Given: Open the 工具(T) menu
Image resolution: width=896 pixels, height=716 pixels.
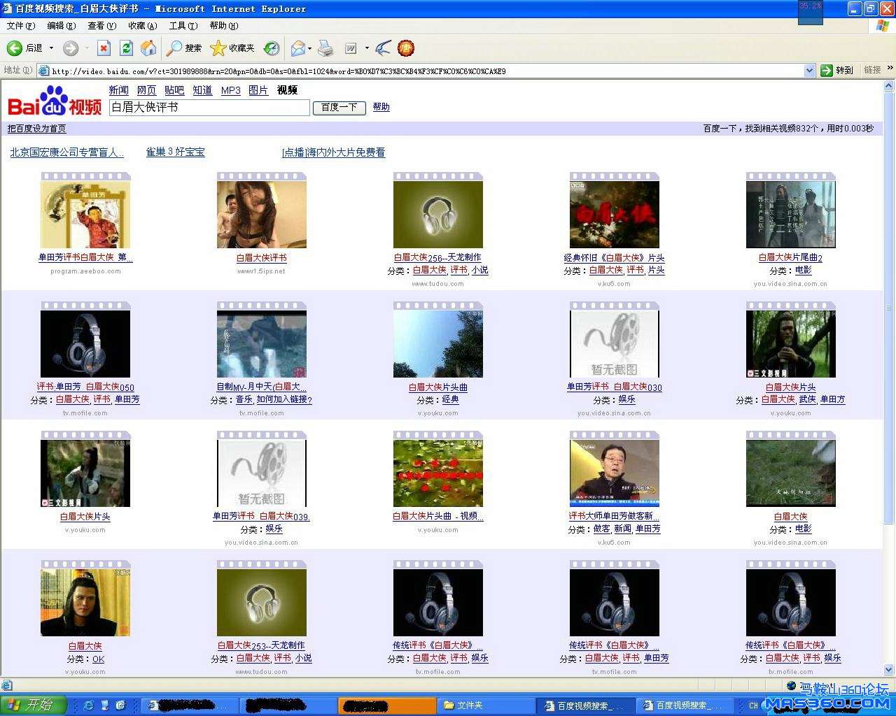Looking at the screenshot, I should 183,26.
